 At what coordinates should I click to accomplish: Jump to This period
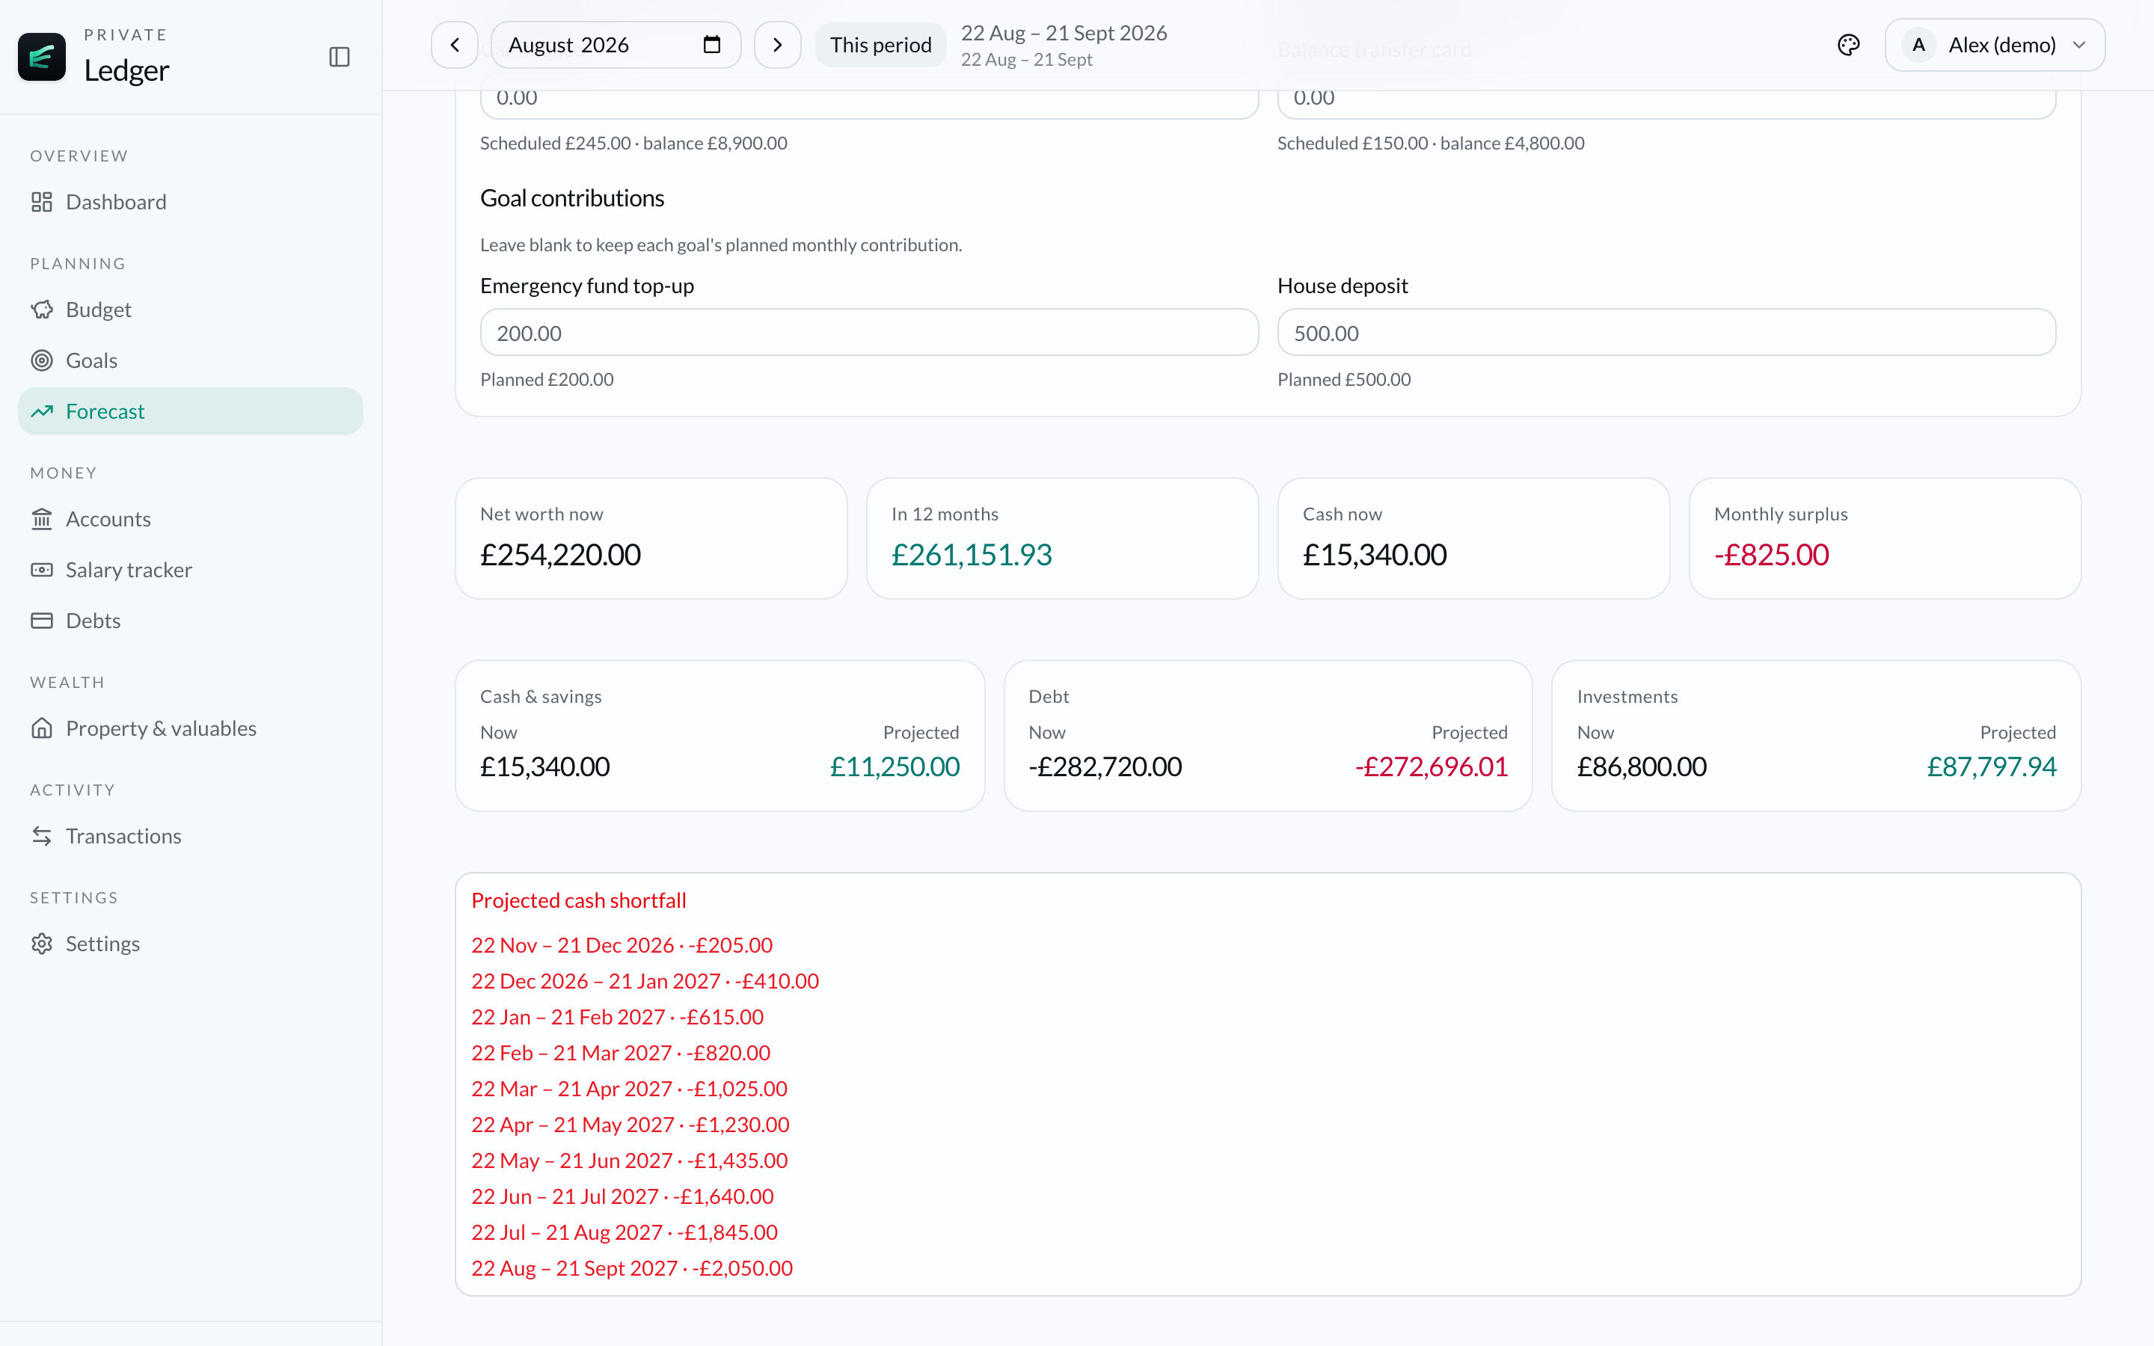pos(880,45)
